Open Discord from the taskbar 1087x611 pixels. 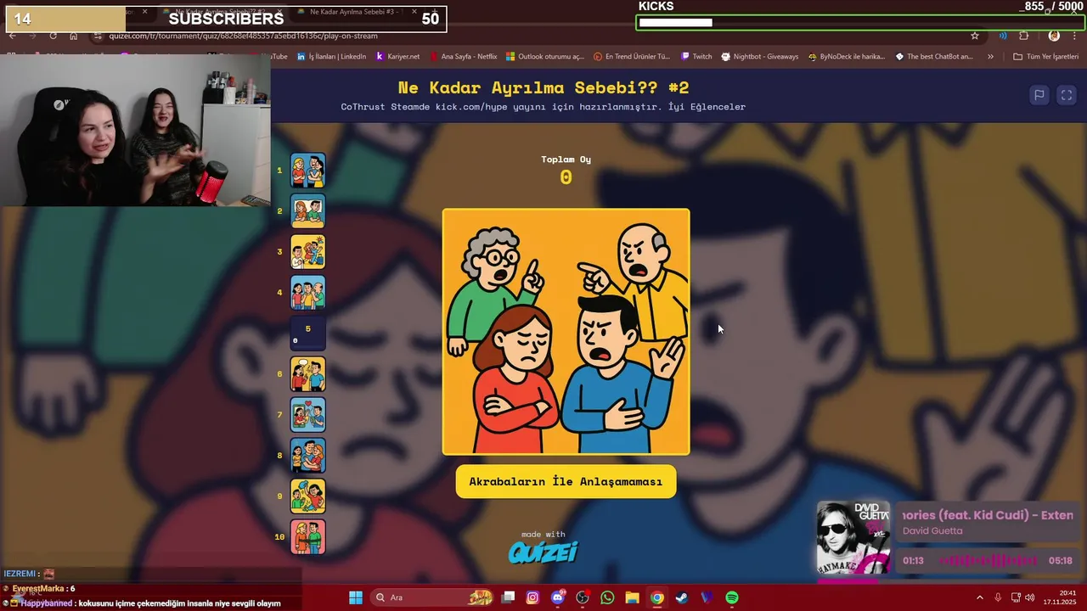pos(558,597)
